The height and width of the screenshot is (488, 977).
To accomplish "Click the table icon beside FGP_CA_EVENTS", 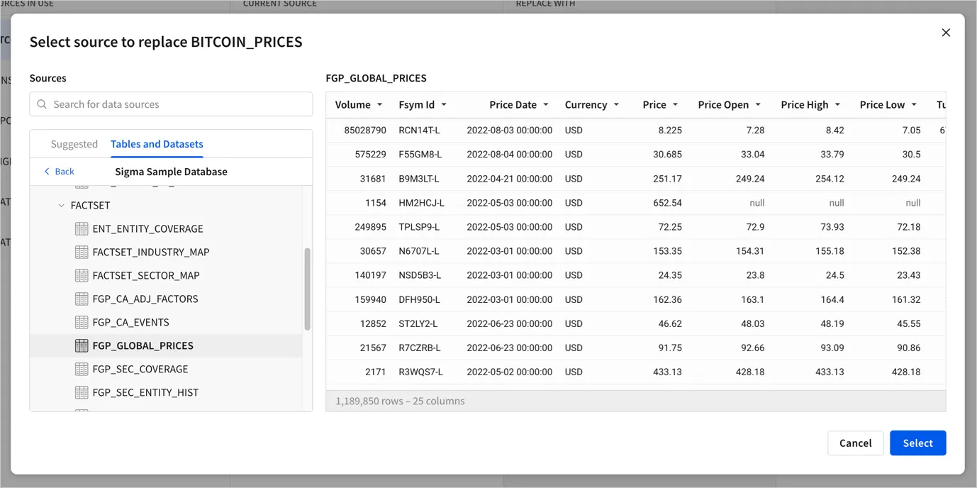I will pos(82,322).
